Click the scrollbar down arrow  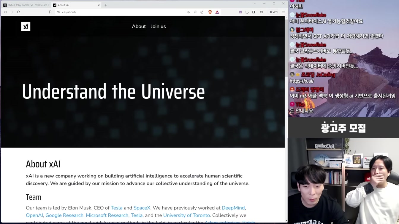pos(286,221)
